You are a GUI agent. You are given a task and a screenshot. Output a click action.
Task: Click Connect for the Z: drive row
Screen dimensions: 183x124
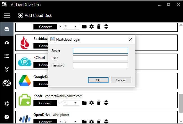[x=46, y=27]
